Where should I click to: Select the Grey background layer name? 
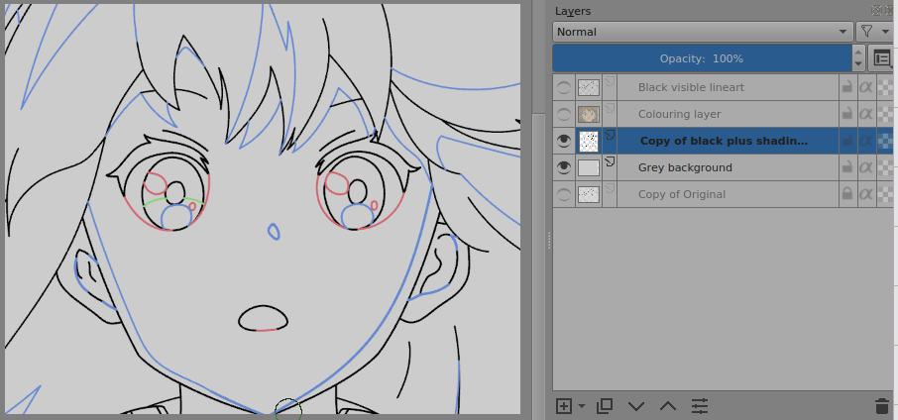(x=685, y=167)
